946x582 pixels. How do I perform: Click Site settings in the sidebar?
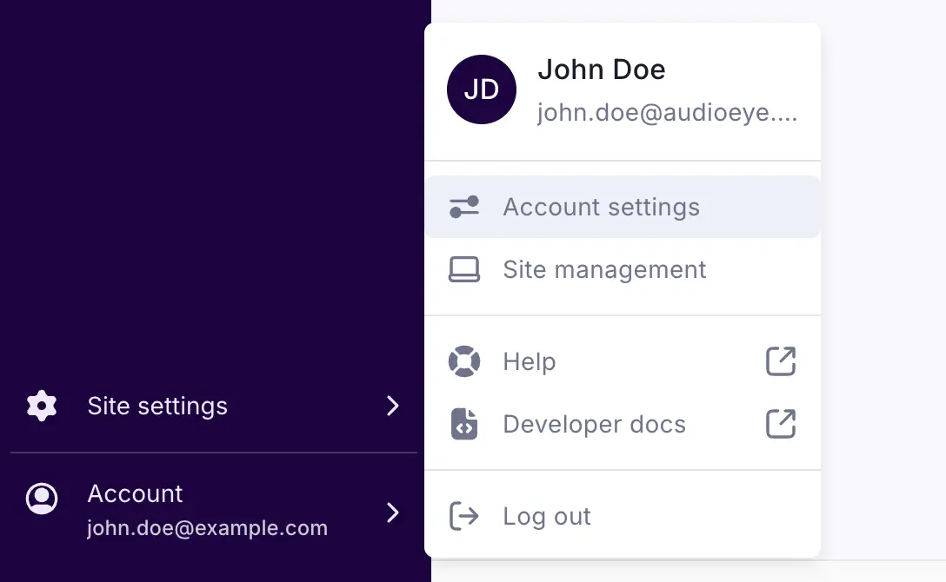click(x=157, y=406)
